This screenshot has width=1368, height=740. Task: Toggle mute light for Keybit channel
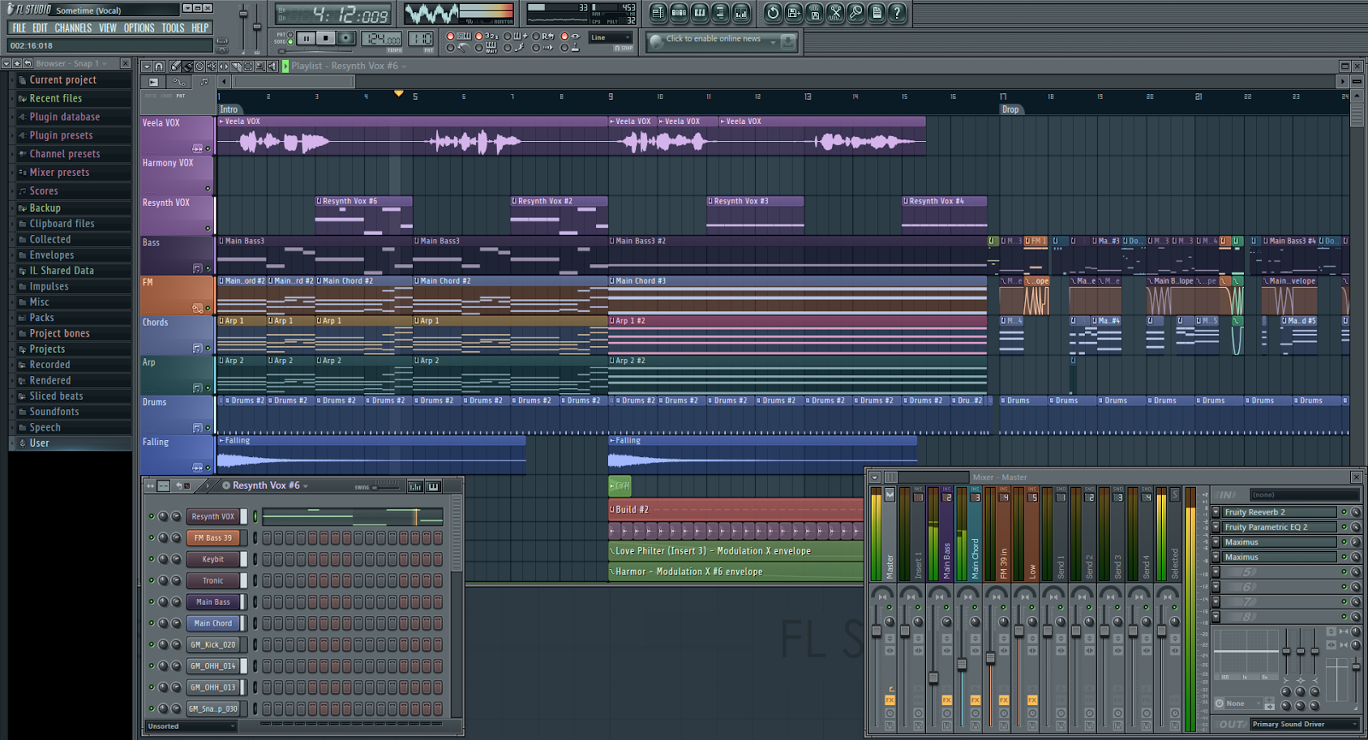coord(151,559)
